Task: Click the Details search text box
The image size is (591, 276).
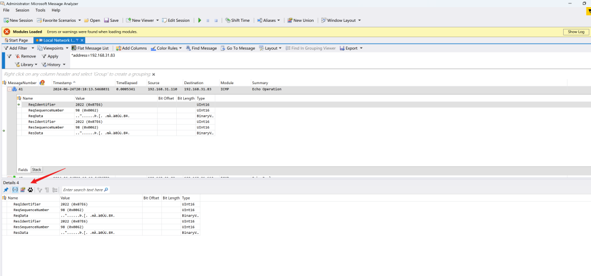Action: 83,190
